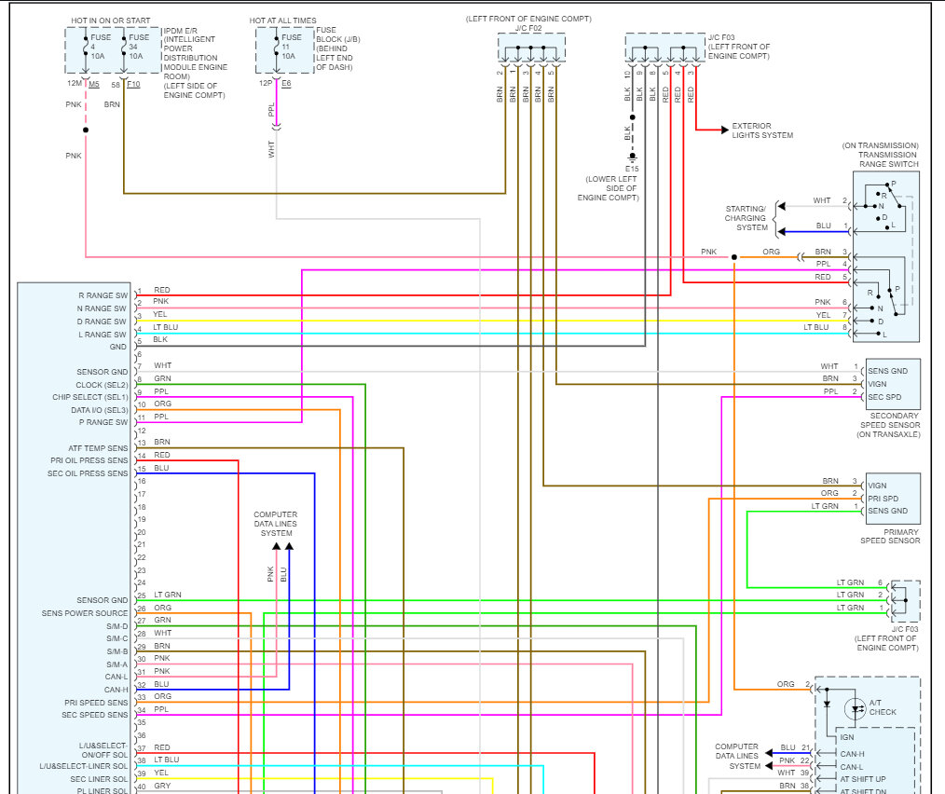The image size is (945, 794).
Task: Click the 'HOT AT ALL TIMES' label
Action: coord(282,21)
